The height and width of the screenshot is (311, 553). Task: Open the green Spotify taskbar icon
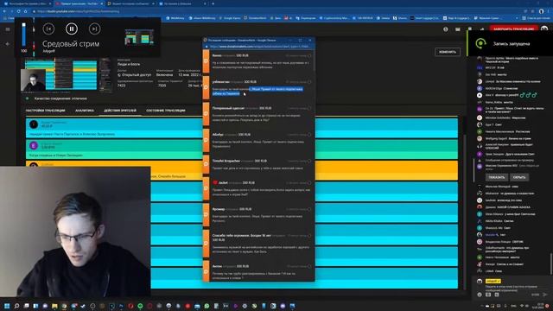[x=140, y=306]
